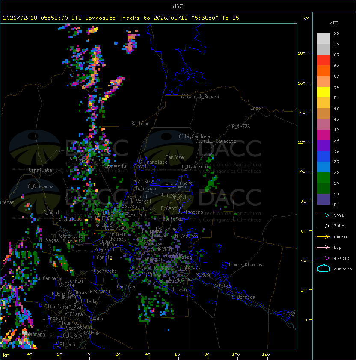The image size is (356, 360).
Task: Pick the brown 48–45 dBZ swatch
Action: 323,113
